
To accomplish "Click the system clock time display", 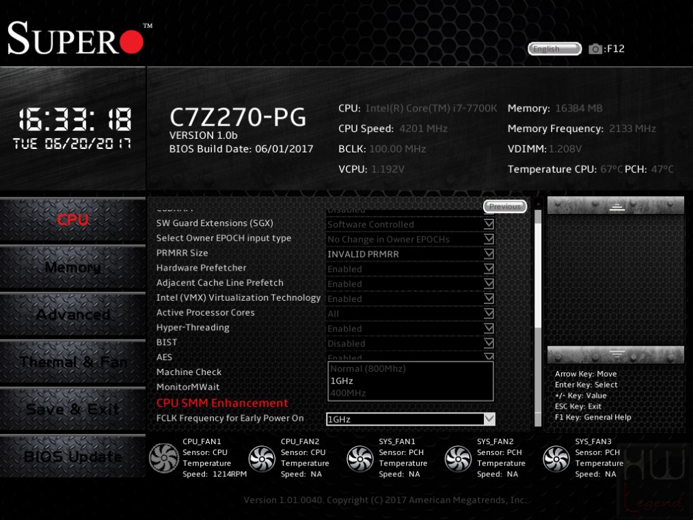I will tap(74, 120).
